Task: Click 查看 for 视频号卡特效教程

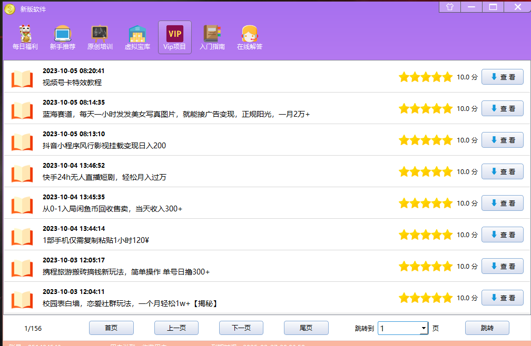Action: [x=502, y=77]
